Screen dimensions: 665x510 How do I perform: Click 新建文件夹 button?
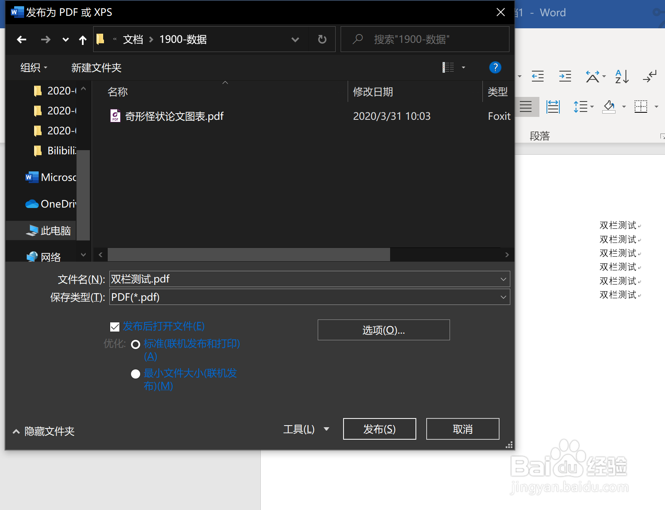(x=96, y=67)
